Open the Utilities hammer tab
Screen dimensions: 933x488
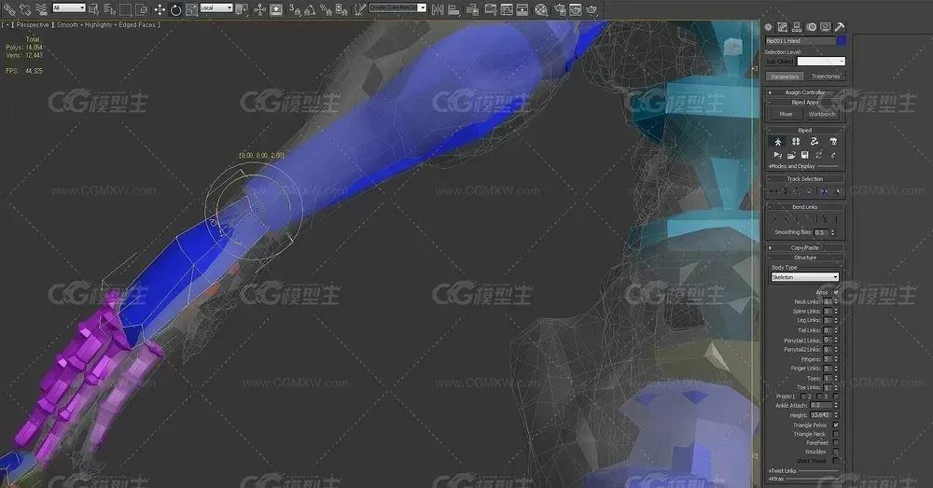pyautogui.click(x=840, y=27)
